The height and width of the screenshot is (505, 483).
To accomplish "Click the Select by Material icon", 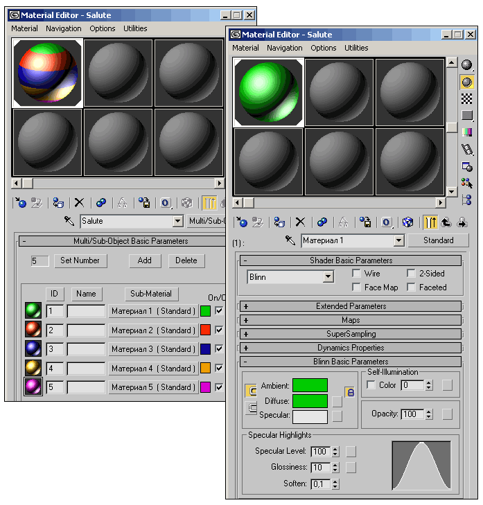I will click(x=467, y=183).
